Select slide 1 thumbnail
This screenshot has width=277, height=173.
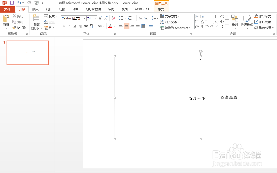[x=28, y=53]
